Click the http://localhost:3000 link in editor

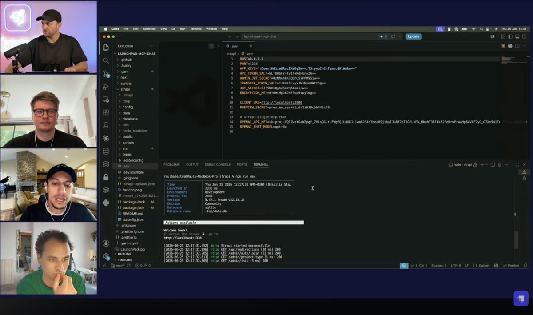pos(282,102)
